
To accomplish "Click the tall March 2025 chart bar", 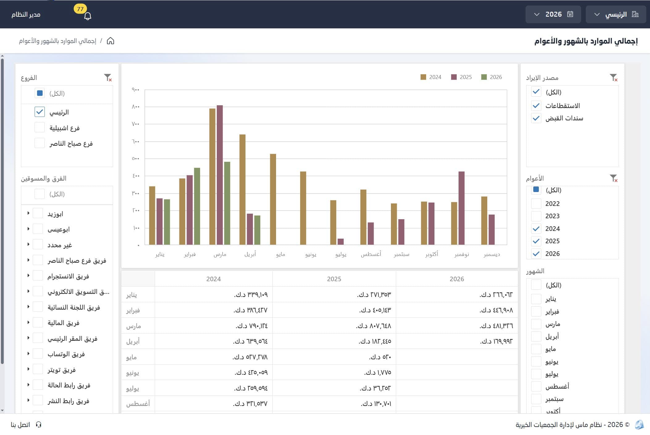I will coord(220,175).
